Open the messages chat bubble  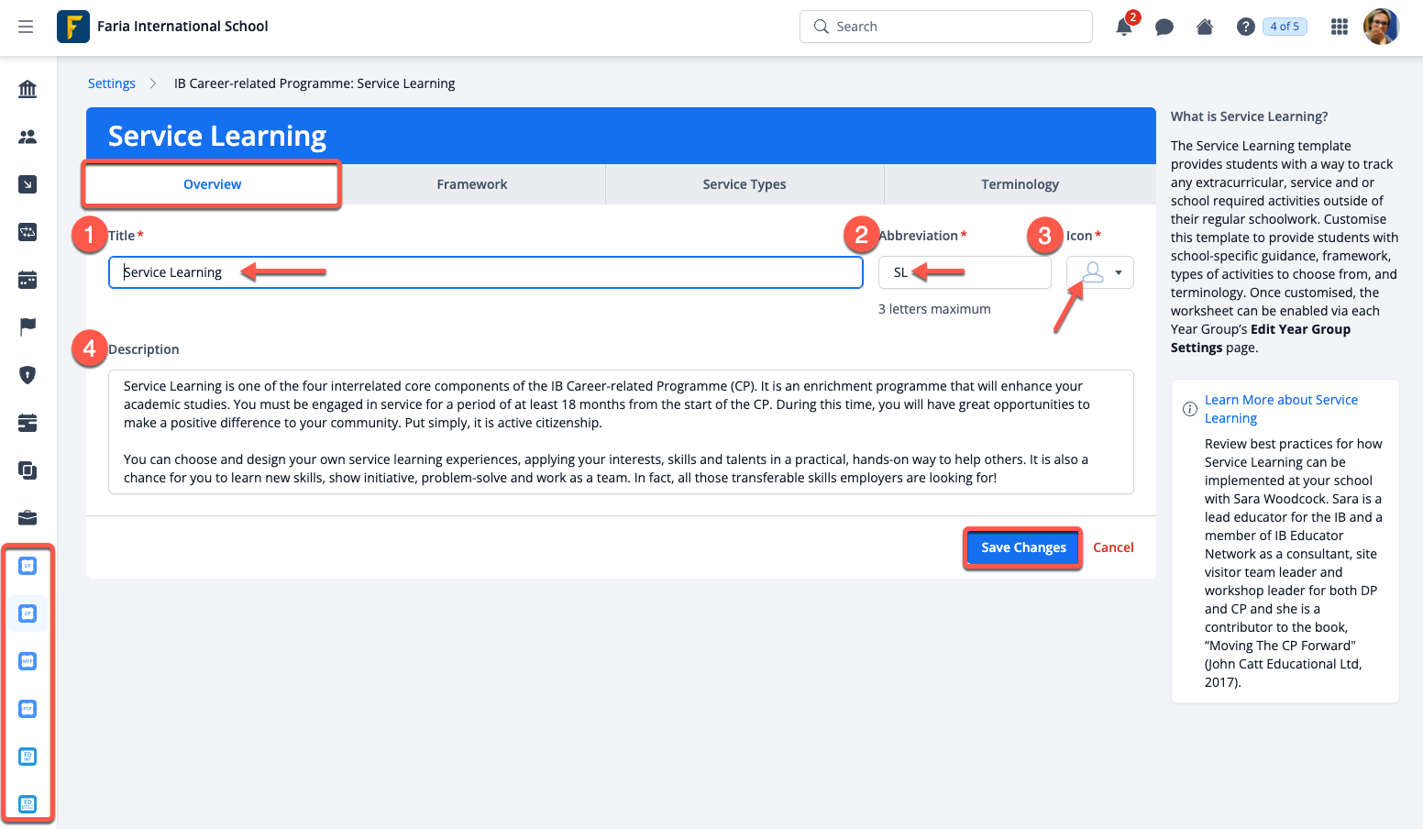pyautogui.click(x=1164, y=27)
